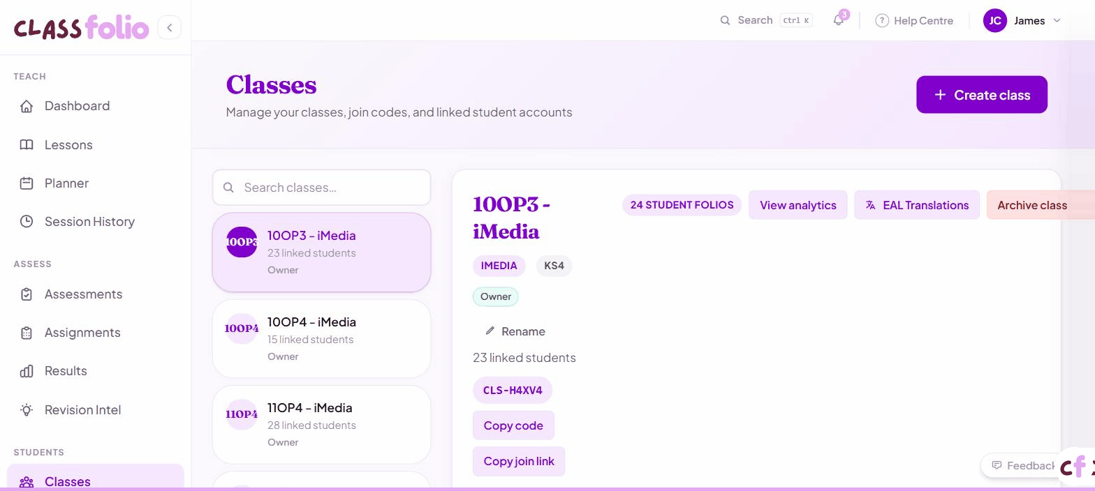1095x491 pixels.
Task: Click the Classes people icon
Action: pos(27,482)
